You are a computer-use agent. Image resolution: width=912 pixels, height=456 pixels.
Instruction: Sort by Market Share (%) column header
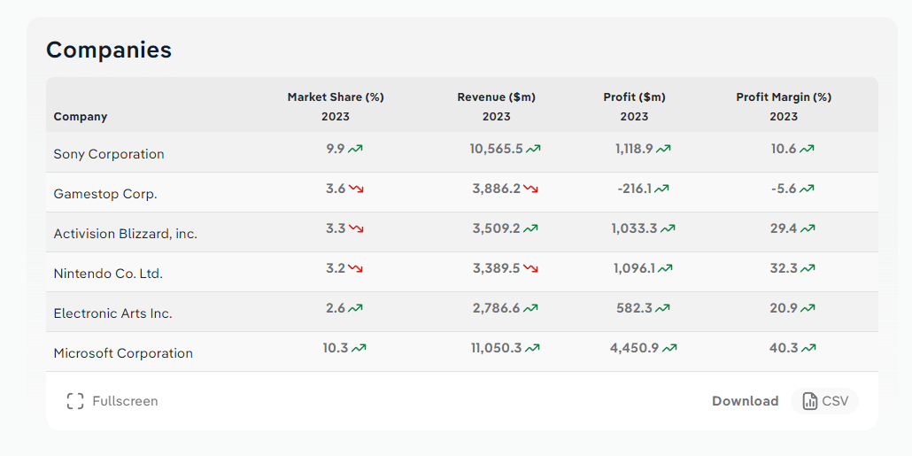(x=336, y=97)
